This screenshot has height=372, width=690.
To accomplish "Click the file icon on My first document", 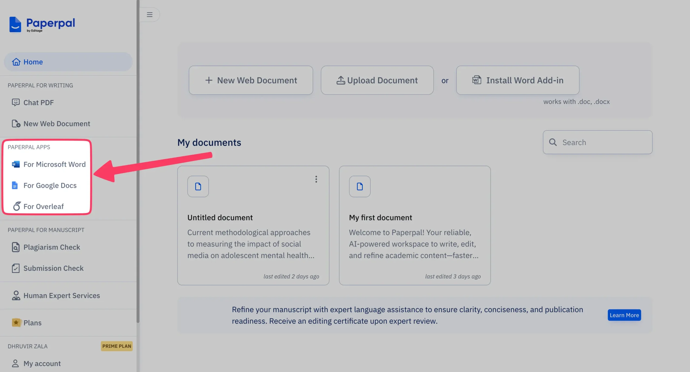I will 360,186.
